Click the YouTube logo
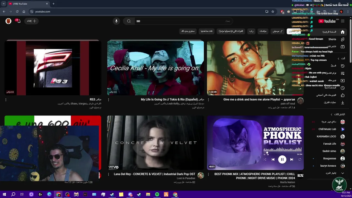The height and width of the screenshot is (198, 352). [327, 21]
